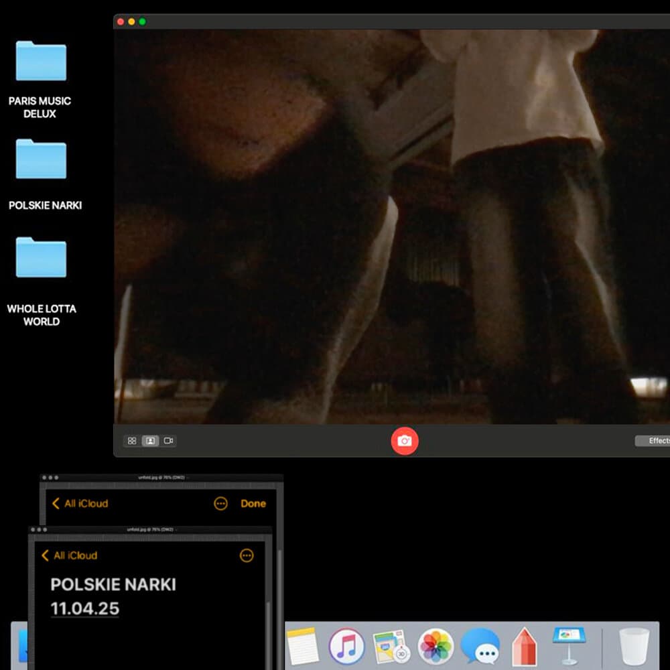The height and width of the screenshot is (670, 670).
Task: Launch Keynote from the Dock
Action: 569,646
